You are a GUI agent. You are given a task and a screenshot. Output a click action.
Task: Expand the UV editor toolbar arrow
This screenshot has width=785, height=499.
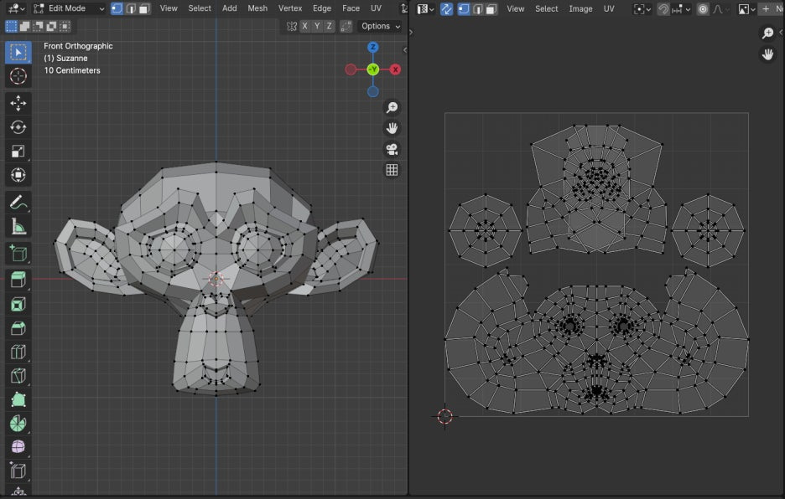click(x=411, y=32)
